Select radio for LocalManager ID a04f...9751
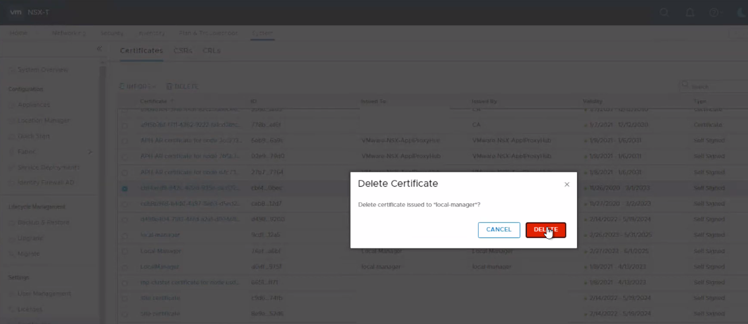 pos(125,267)
